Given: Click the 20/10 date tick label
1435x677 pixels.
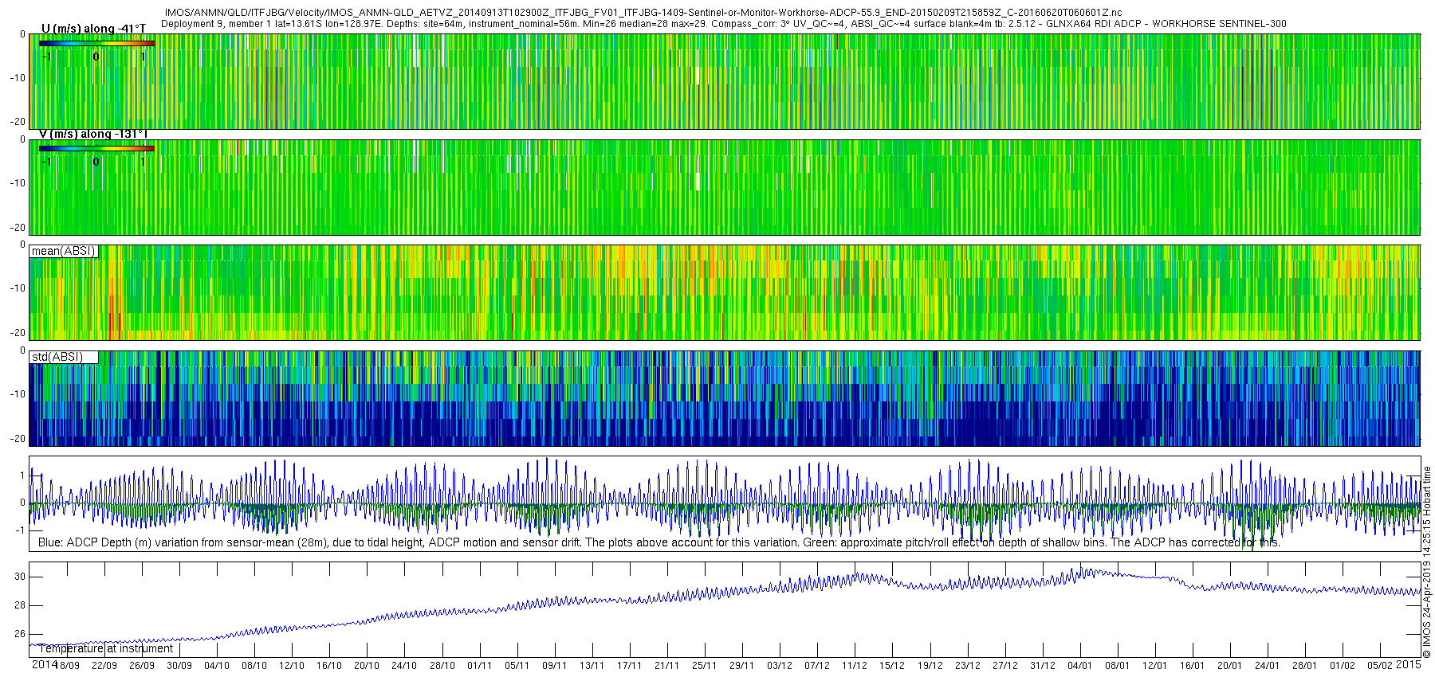Looking at the screenshot, I should 367,666.
